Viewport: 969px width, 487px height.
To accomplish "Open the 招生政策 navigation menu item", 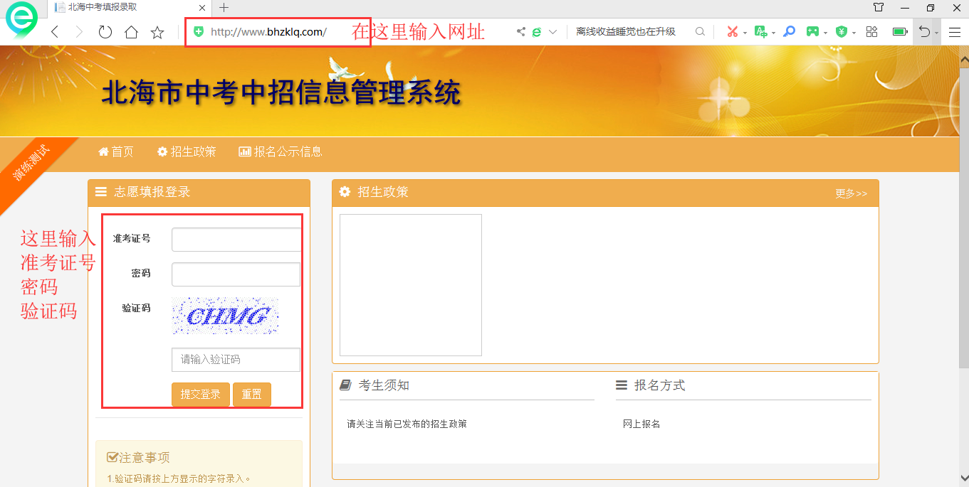I will (187, 151).
